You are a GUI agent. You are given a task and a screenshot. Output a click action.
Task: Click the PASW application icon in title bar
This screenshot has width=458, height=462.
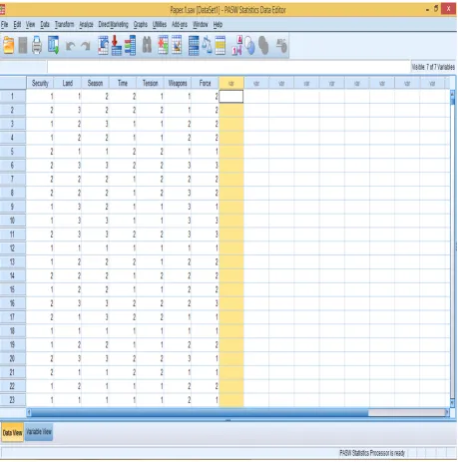(x=2, y=10)
